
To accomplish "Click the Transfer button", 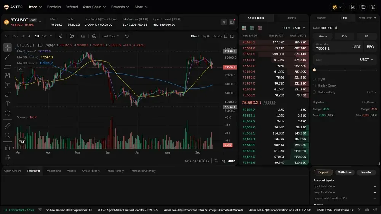I will pos(366,172).
